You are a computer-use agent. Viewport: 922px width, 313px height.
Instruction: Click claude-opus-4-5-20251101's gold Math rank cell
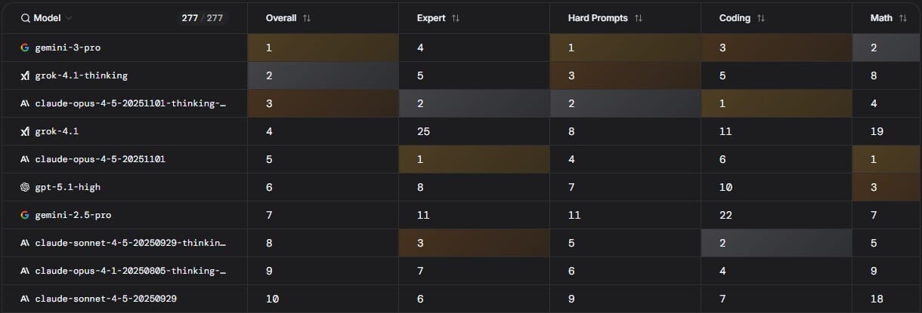(x=886, y=159)
